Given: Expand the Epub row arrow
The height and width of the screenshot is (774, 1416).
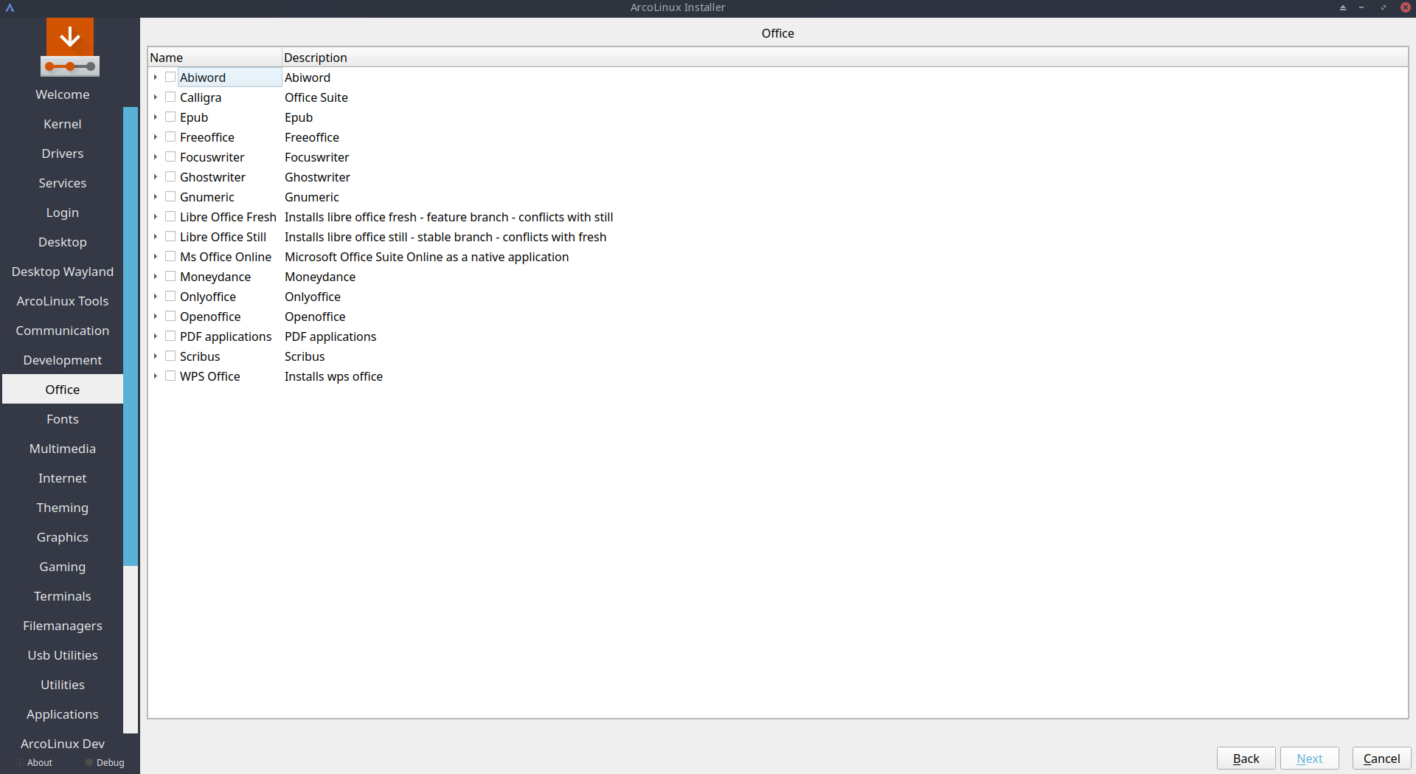Looking at the screenshot, I should click(156, 117).
